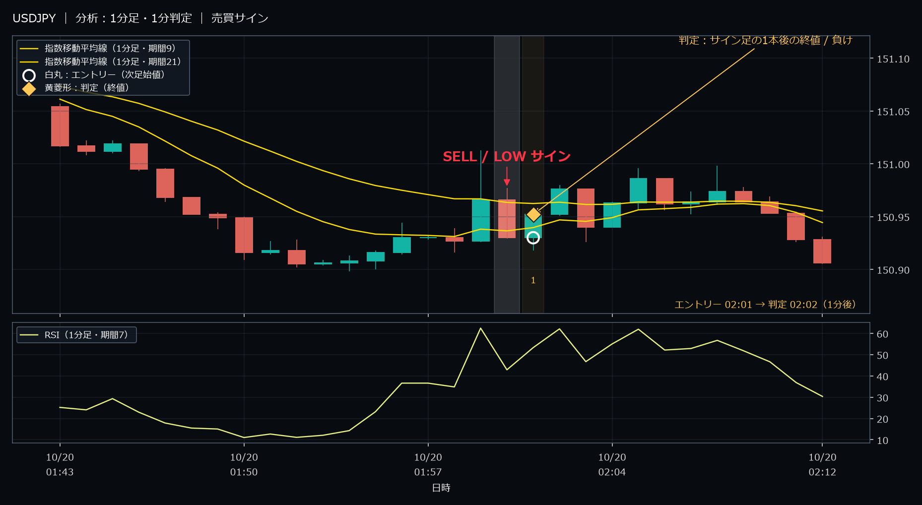The image size is (922, 505).
Task: Select the yellow diamond judgment marker on the chart
Action: [533, 214]
